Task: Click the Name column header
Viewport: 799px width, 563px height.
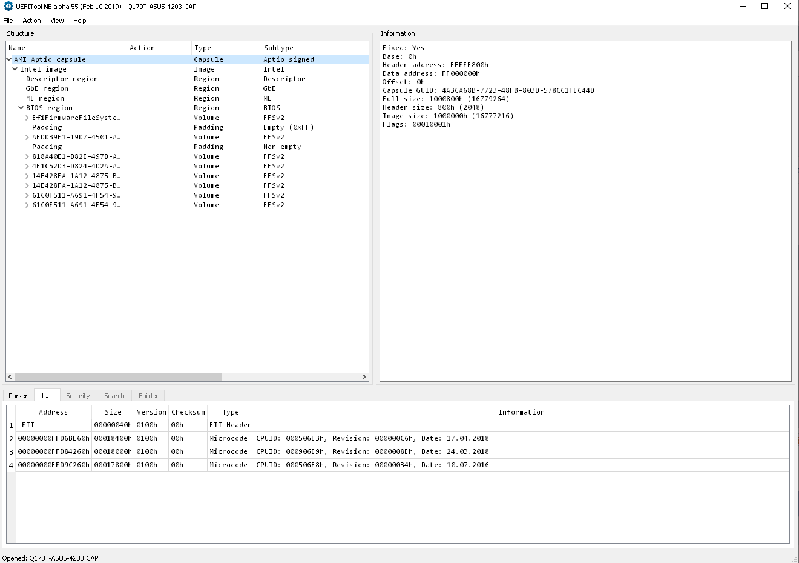Action: [67, 48]
